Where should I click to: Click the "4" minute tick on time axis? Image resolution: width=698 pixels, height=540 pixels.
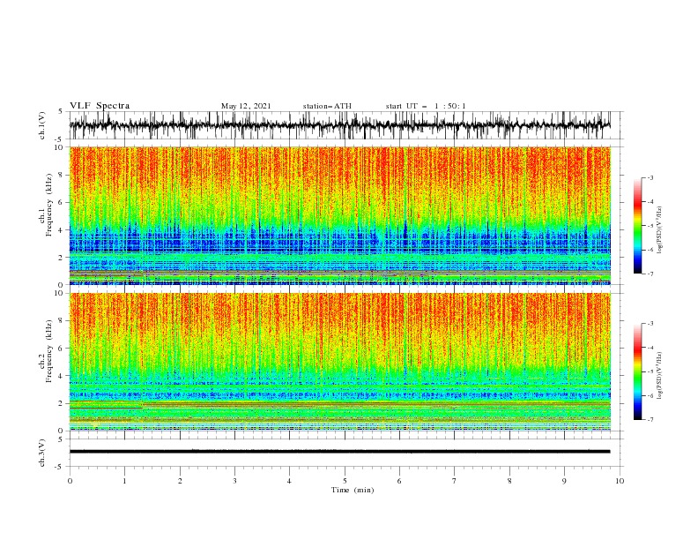click(289, 481)
